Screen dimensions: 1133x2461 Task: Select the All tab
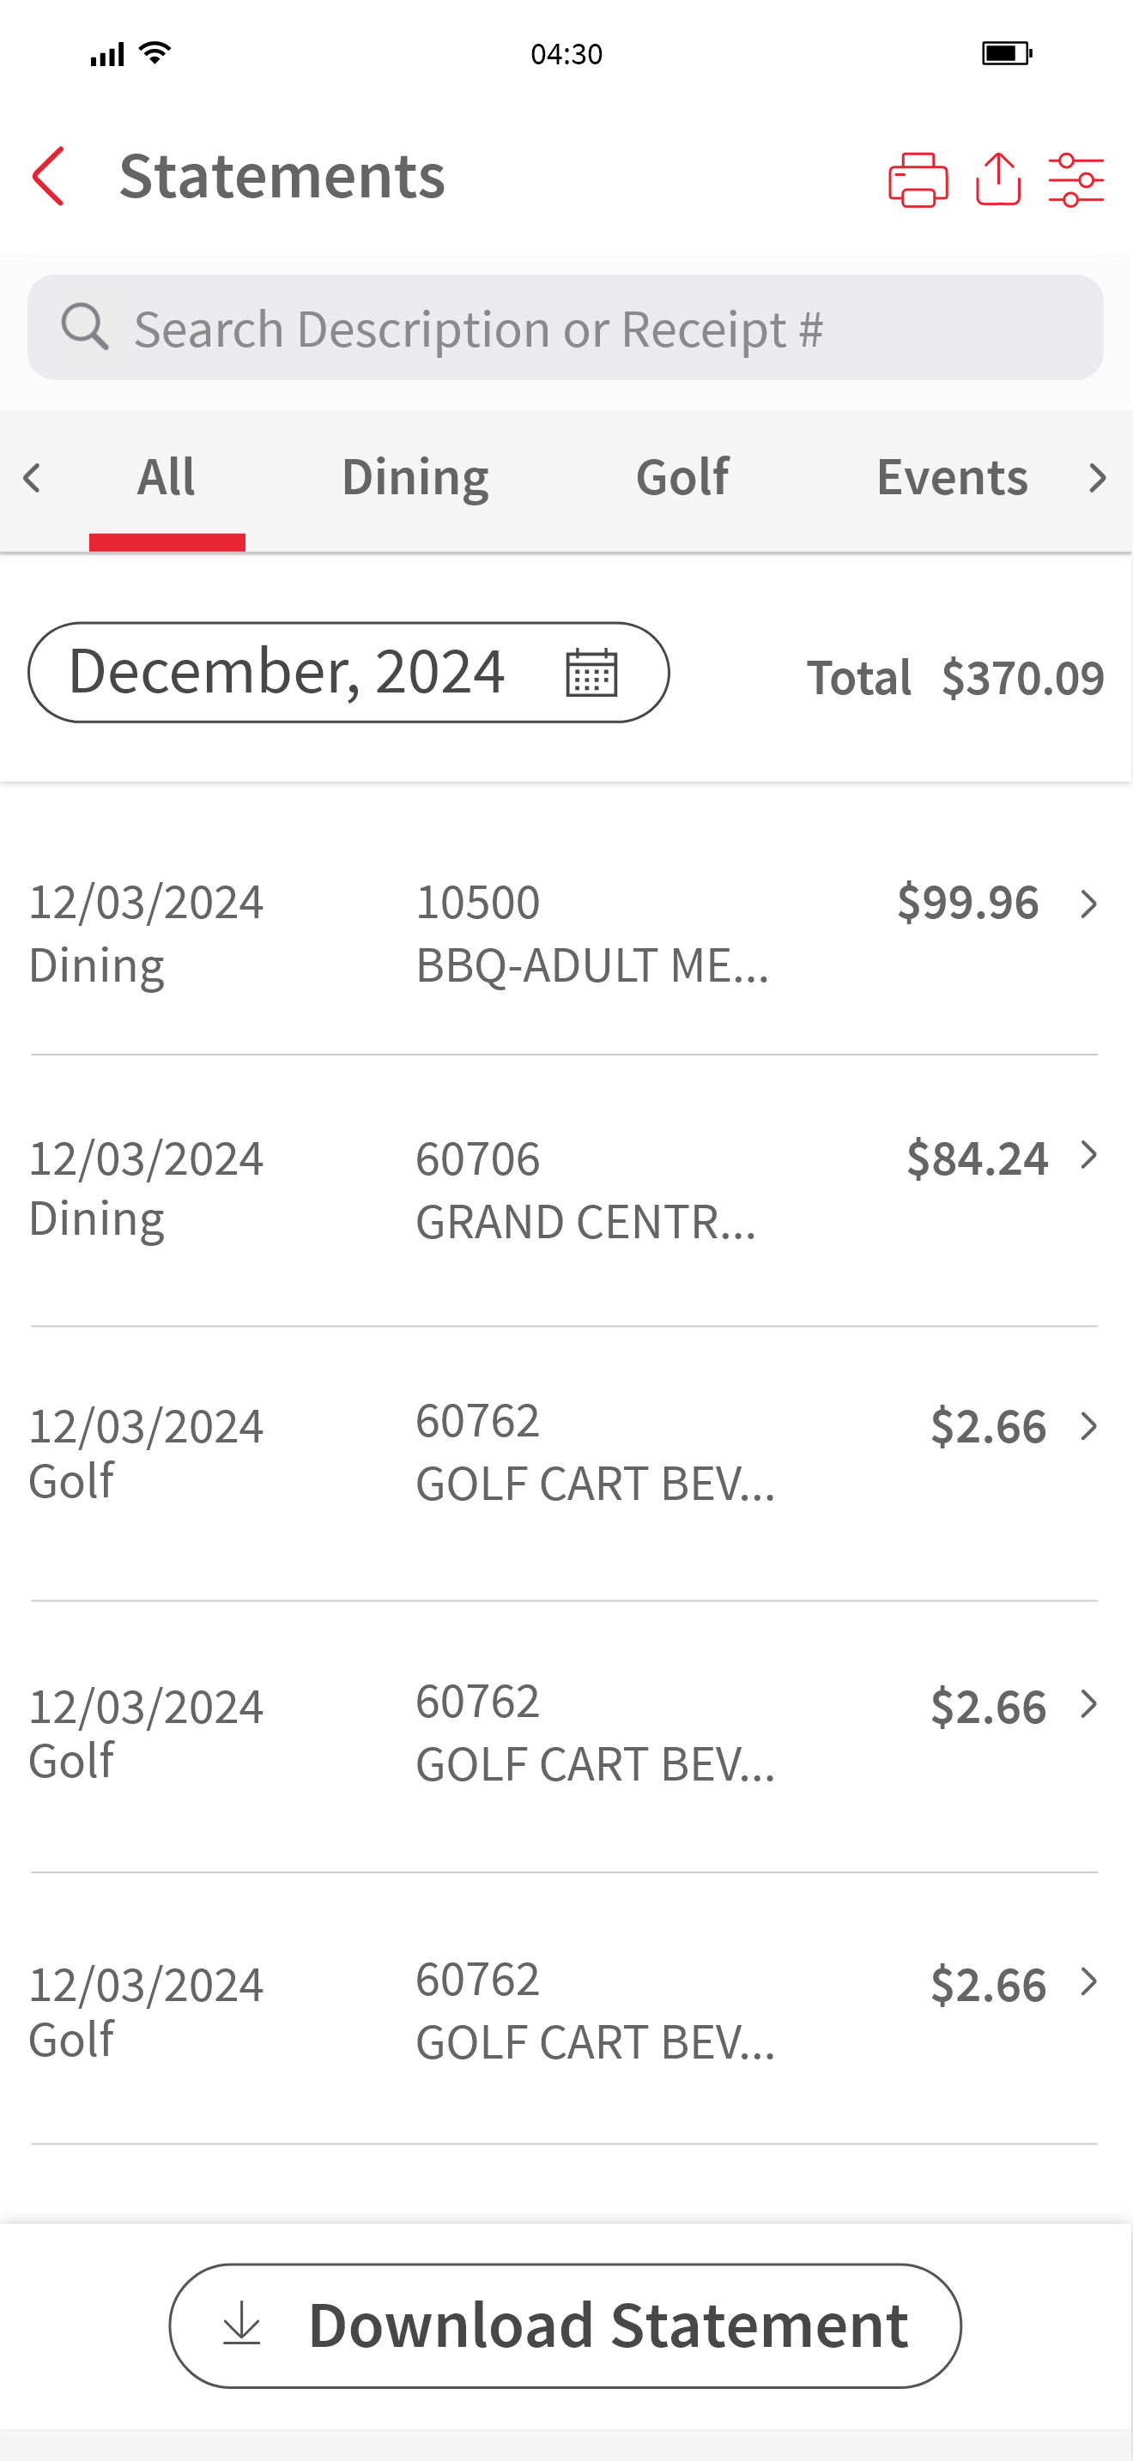[x=167, y=478]
